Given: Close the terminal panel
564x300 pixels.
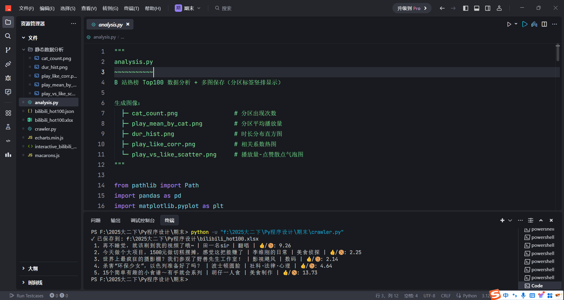Looking at the screenshot, I should (x=551, y=220).
